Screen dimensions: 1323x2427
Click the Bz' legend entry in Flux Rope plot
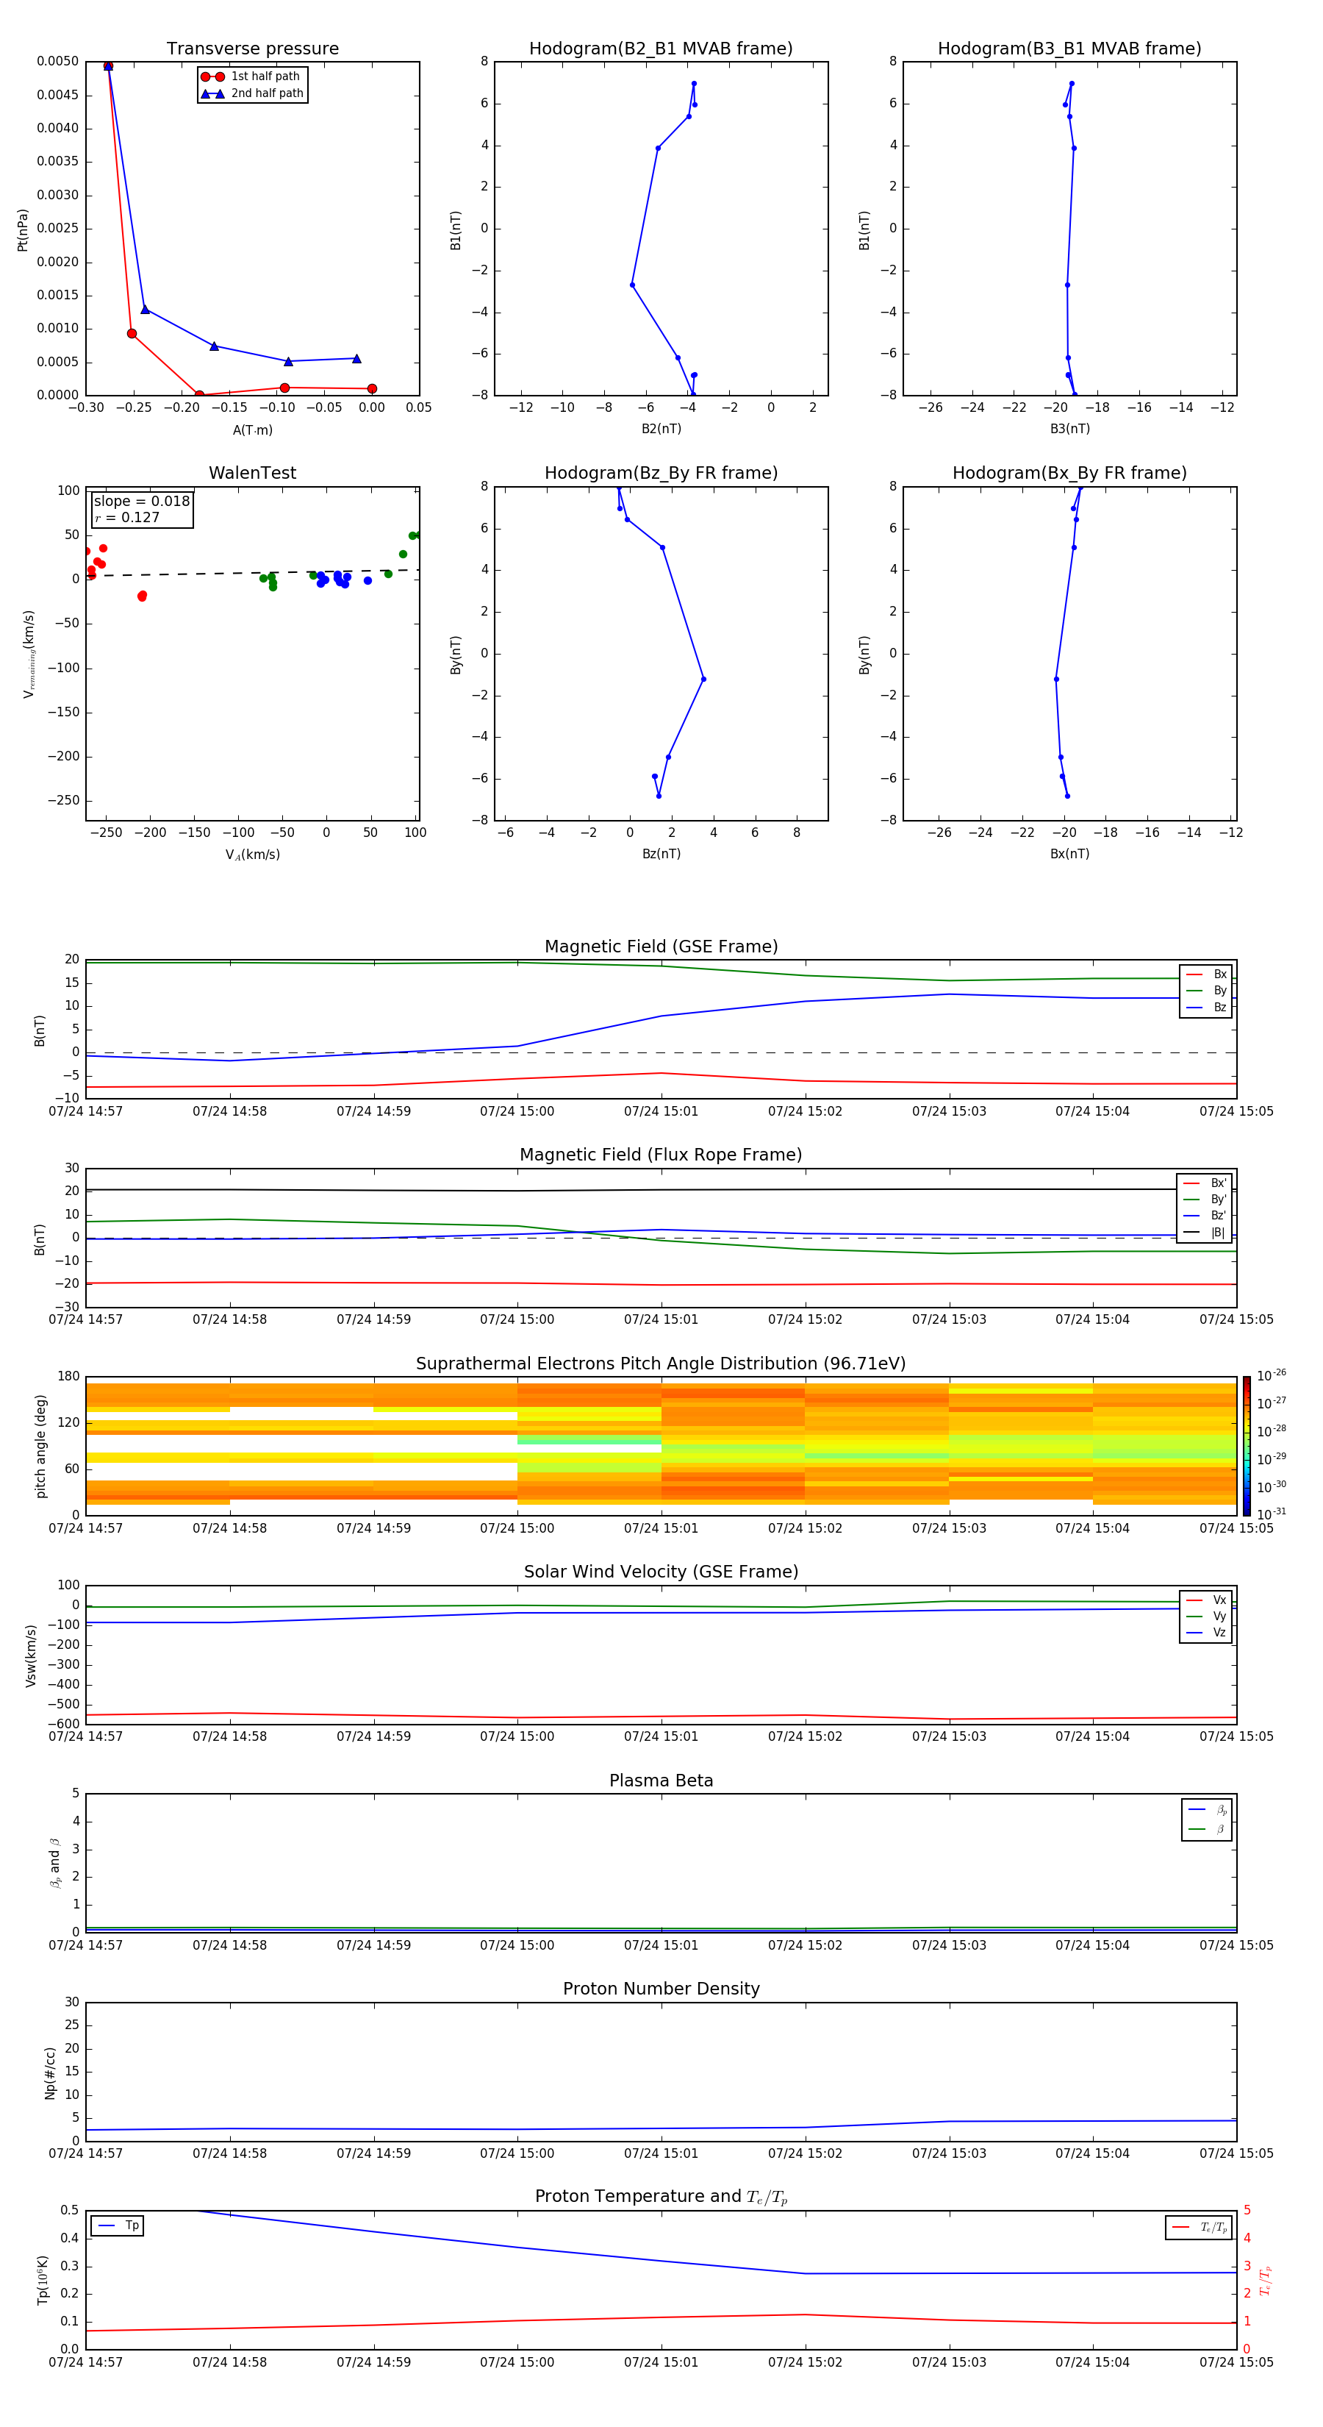(x=1205, y=1216)
